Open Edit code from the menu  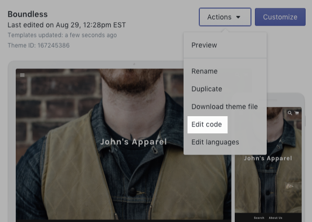tap(207, 125)
